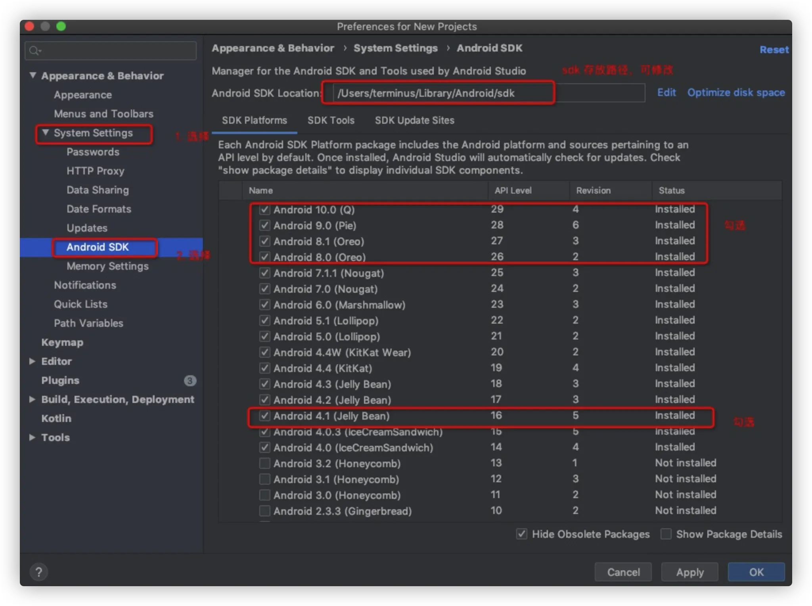812x606 pixels.
Task: Select Memory Settings in the sidebar
Action: tap(107, 266)
